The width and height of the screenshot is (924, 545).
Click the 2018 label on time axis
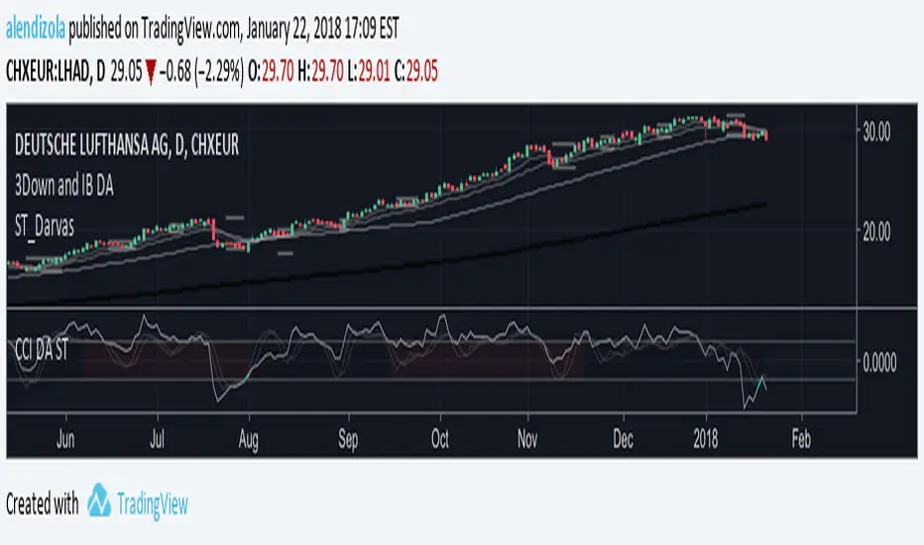pyautogui.click(x=705, y=439)
